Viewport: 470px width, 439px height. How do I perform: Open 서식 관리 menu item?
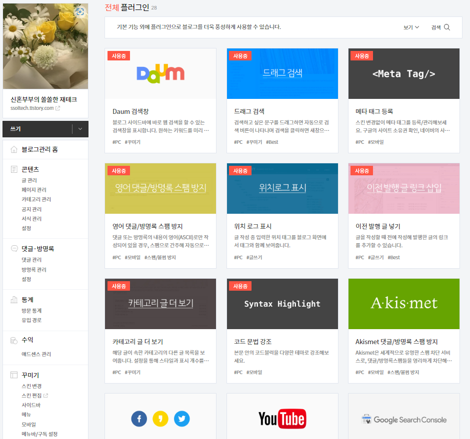31,219
